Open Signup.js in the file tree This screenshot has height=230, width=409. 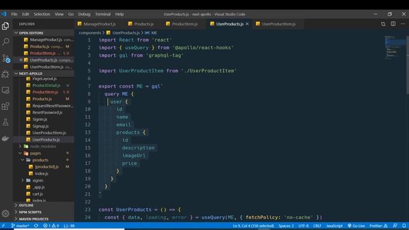pos(40,126)
